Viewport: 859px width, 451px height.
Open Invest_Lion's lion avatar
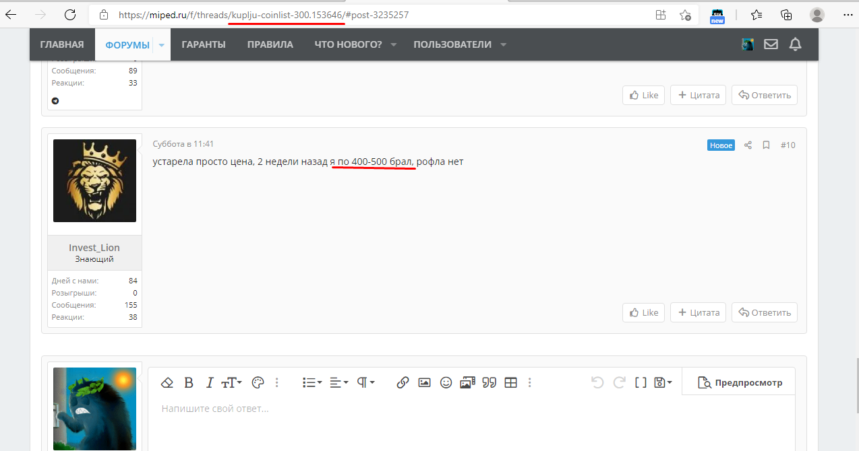pos(94,180)
